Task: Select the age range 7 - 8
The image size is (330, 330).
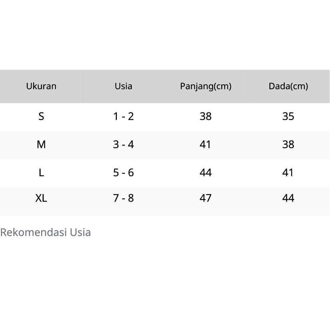Action: [x=123, y=198]
